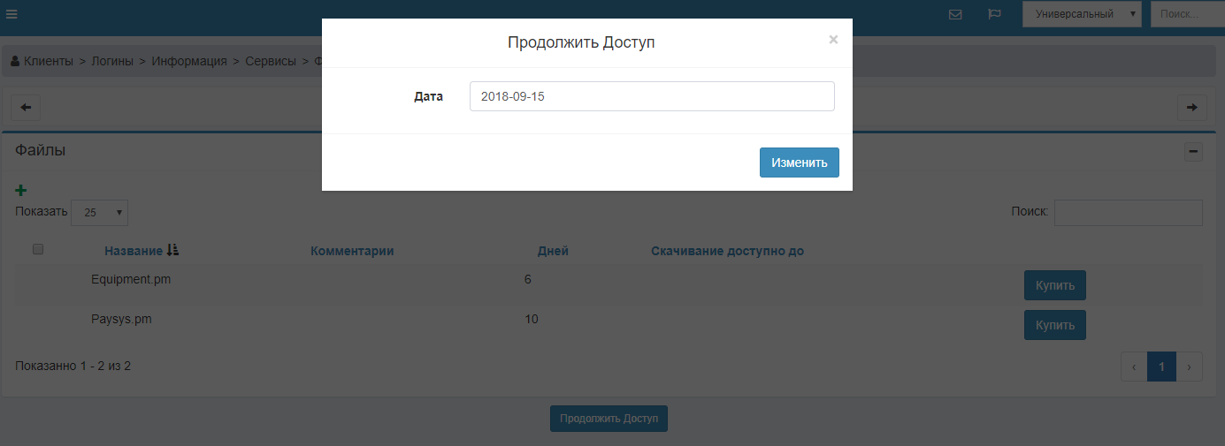Collapse the Файлы panel with minus icon
This screenshot has width=1225, height=446.
pyautogui.click(x=1193, y=152)
